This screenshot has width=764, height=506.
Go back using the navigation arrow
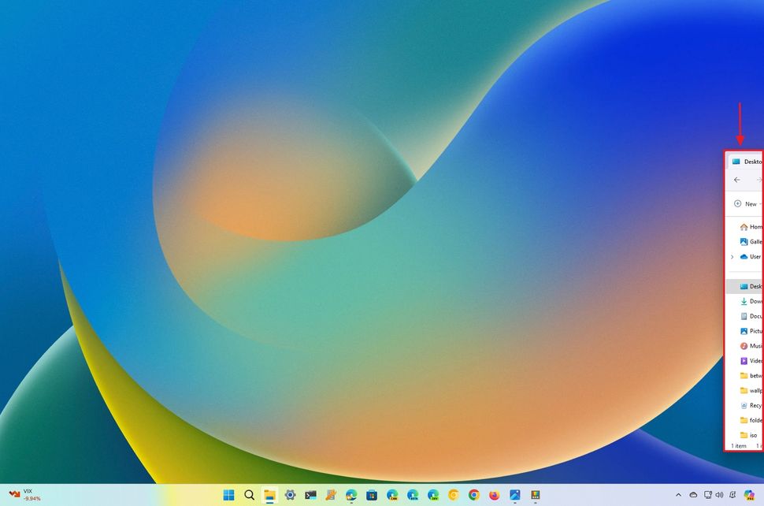(x=736, y=180)
